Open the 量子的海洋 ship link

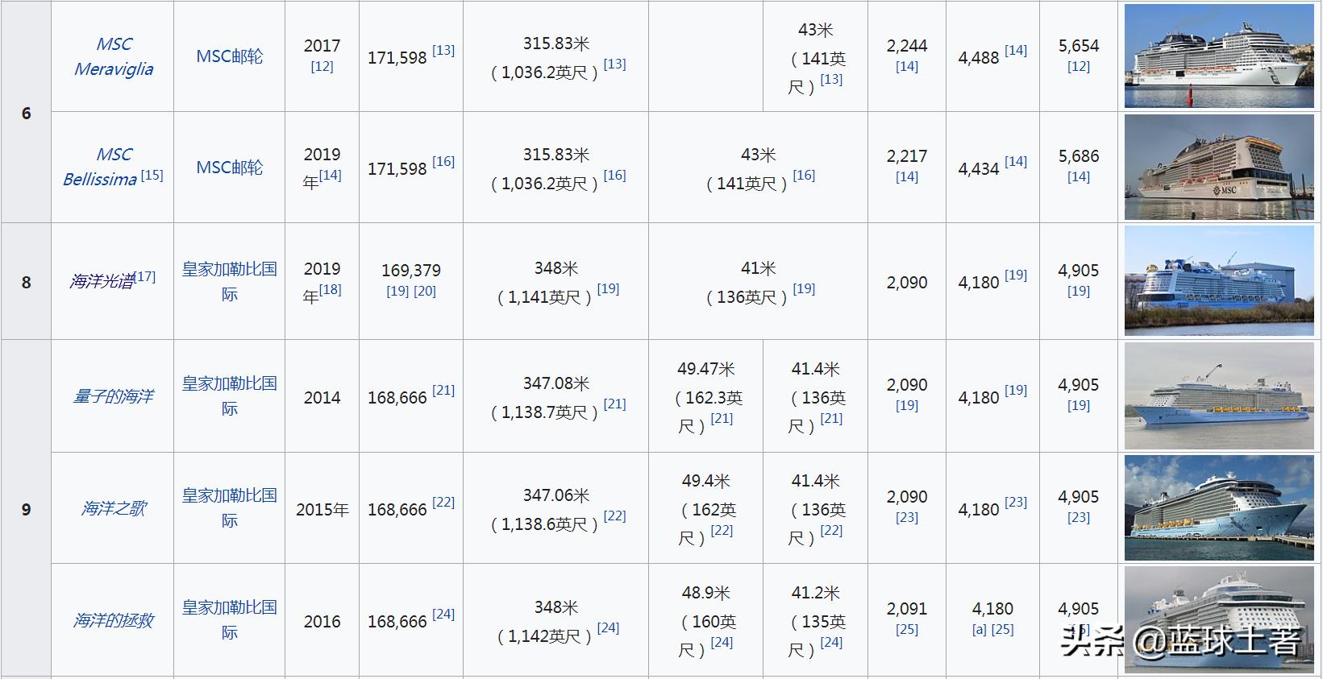coord(113,396)
